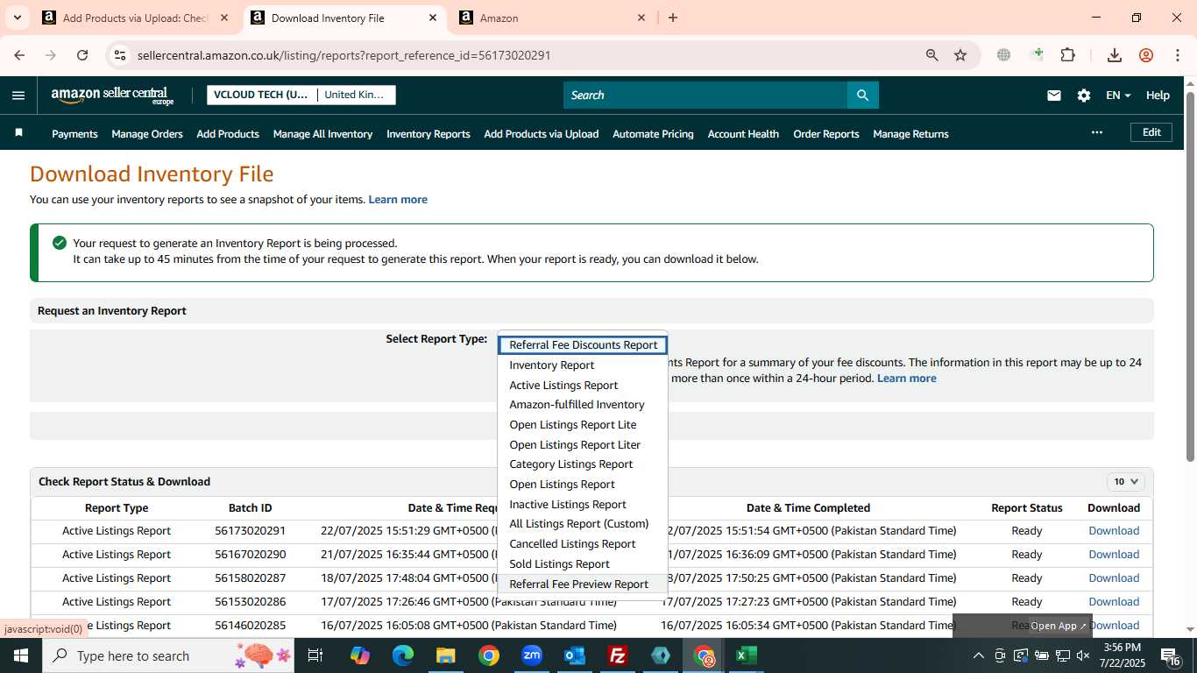Viewport: 1197px width, 673px height.
Task: Open Automate Pricing page
Action: tap(653, 134)
